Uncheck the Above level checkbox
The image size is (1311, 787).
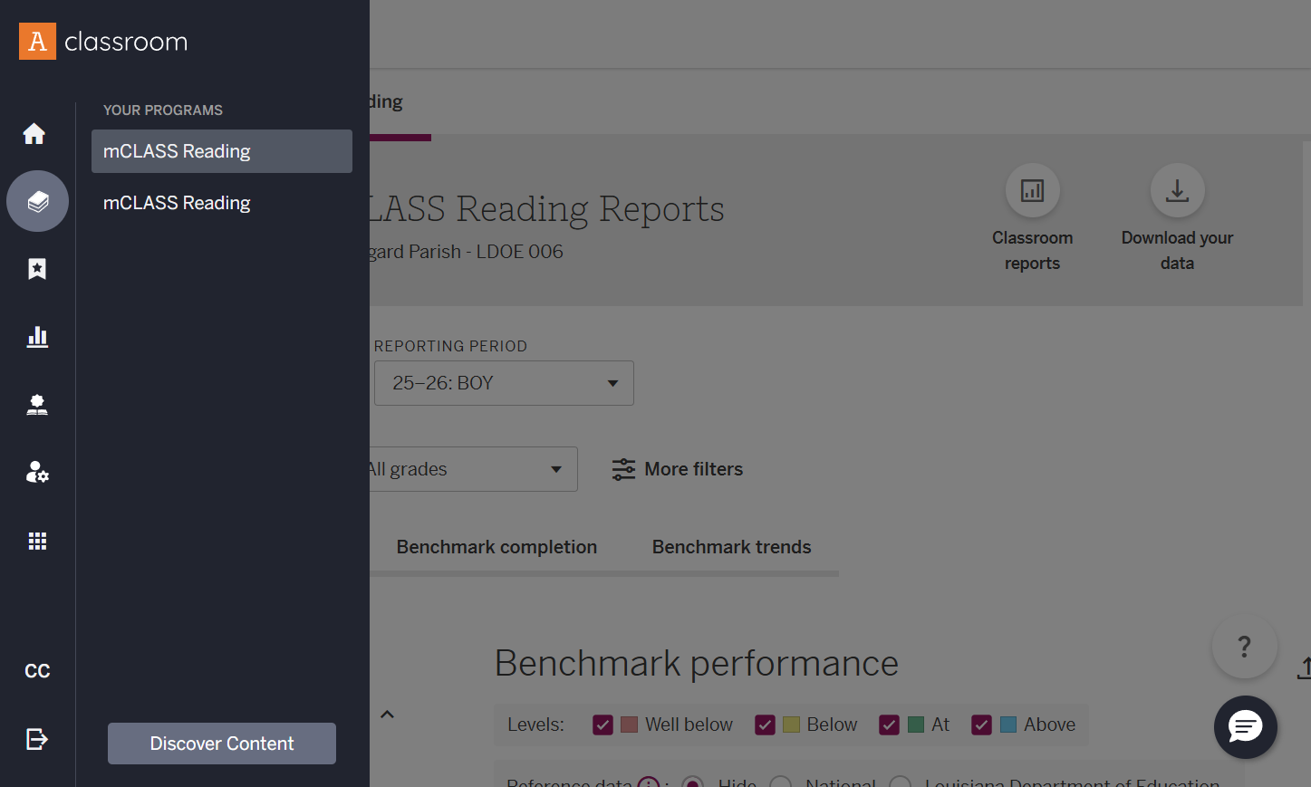point(981,725)
